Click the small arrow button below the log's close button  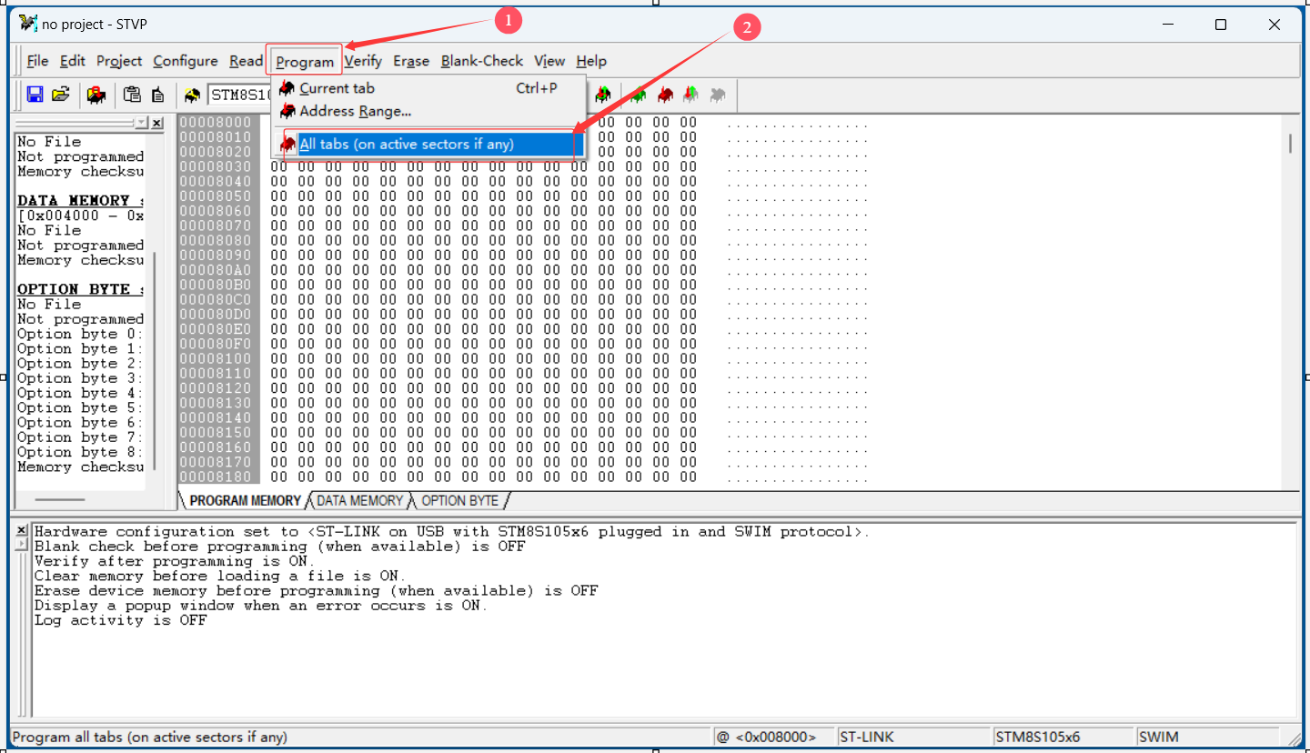22,544
